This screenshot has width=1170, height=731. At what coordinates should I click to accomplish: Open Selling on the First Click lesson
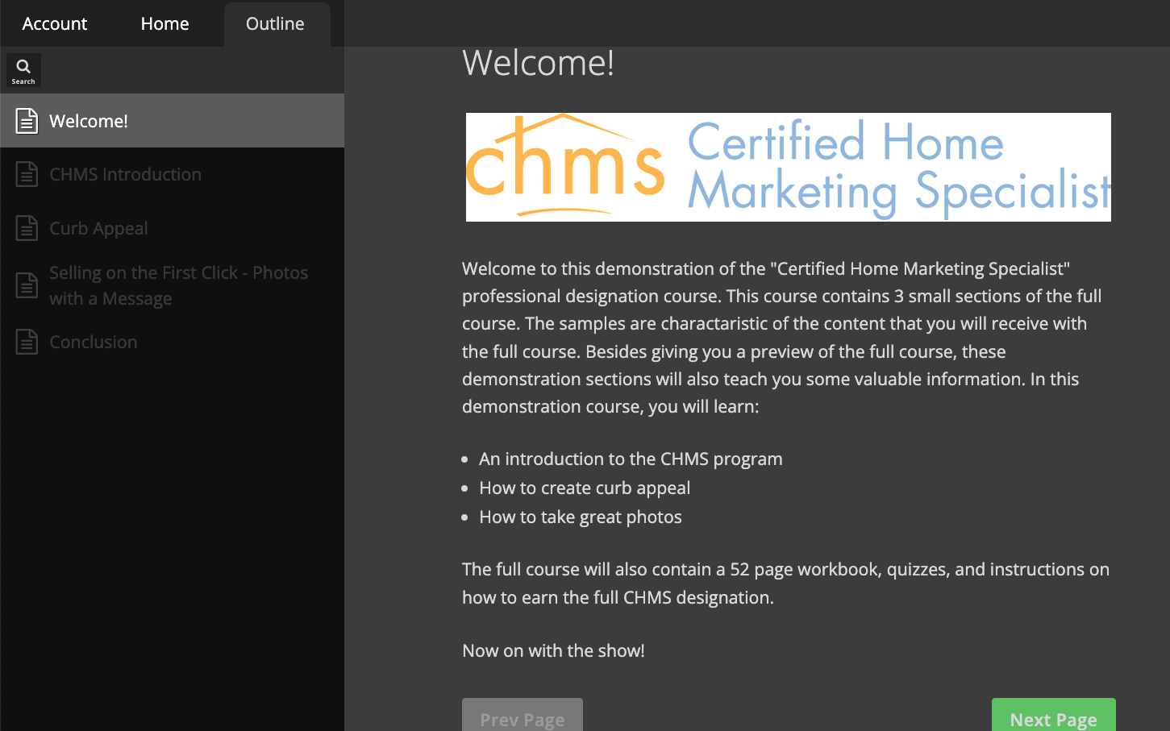click(172, 285)
